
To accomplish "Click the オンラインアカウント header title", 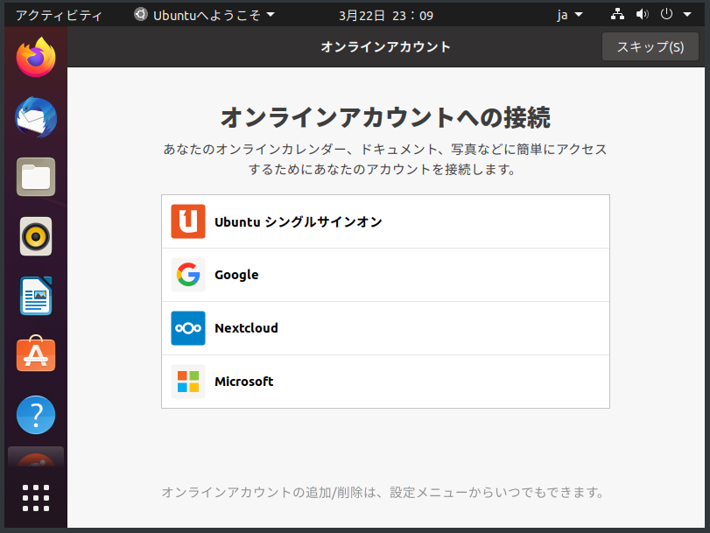I will 386,46.
